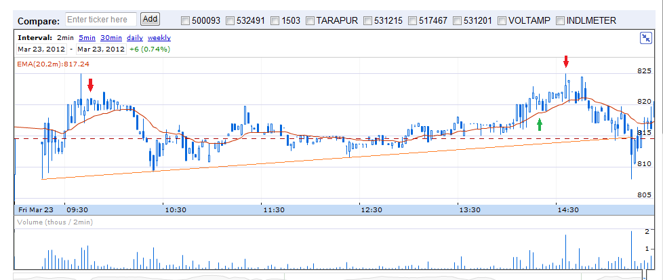
Task: Click the Interval: label
Action: pyautogui.click(x=35, y=38)
